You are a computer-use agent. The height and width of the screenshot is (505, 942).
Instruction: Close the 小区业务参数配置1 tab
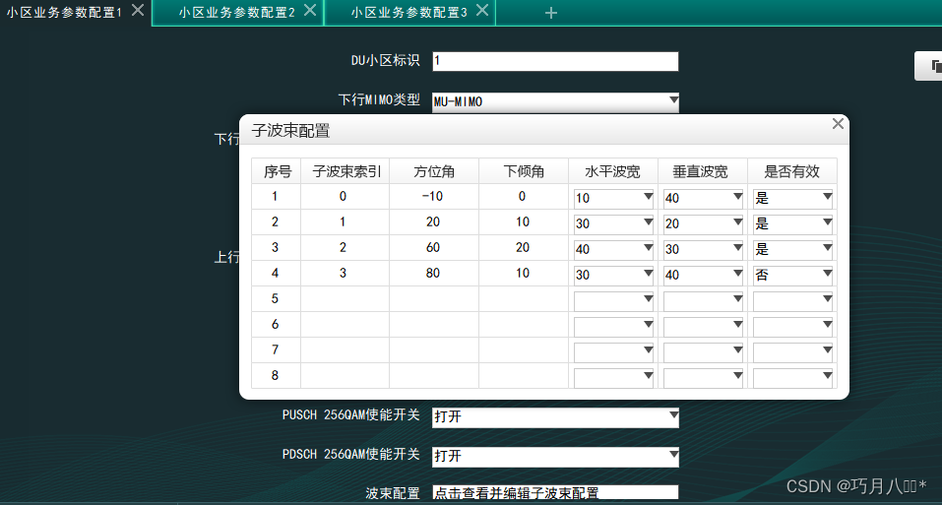coord(138,10)
